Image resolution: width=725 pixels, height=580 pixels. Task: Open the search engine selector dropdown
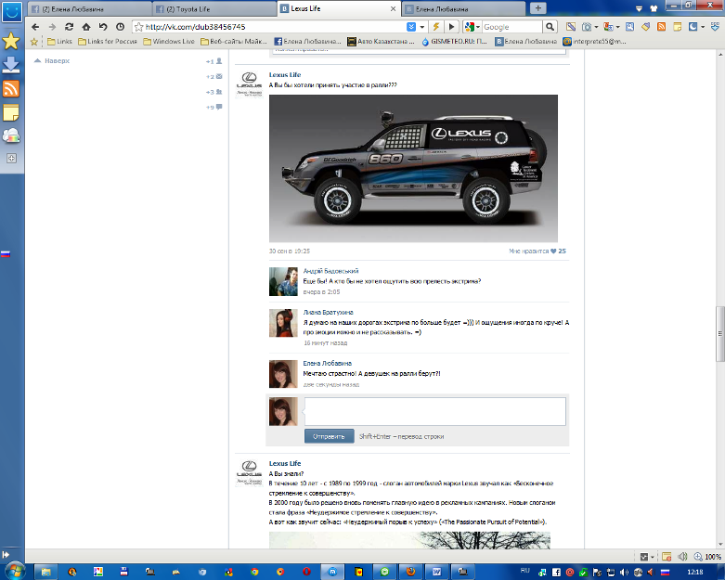click(473, 27)
